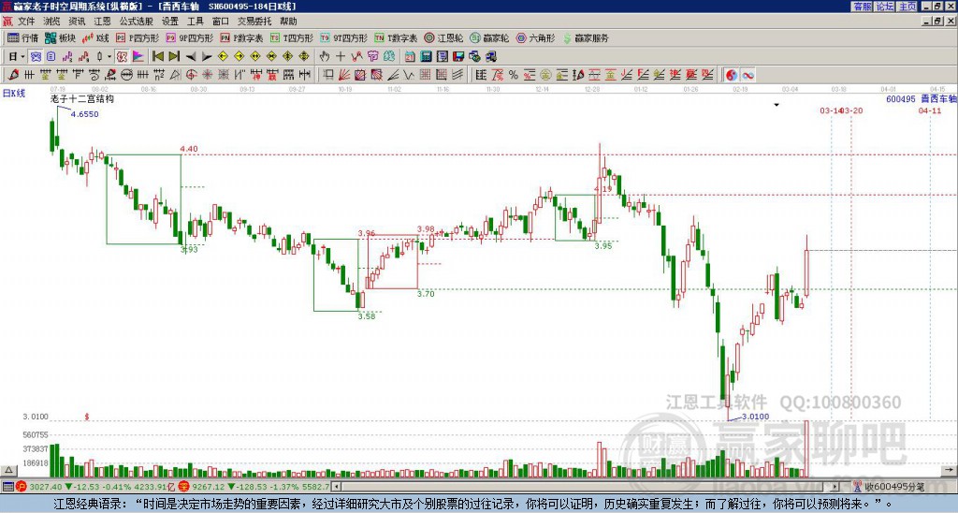The image size is (958, 513).
Task: Jump to first bar with green left arrow
Action: pos(157,57)
